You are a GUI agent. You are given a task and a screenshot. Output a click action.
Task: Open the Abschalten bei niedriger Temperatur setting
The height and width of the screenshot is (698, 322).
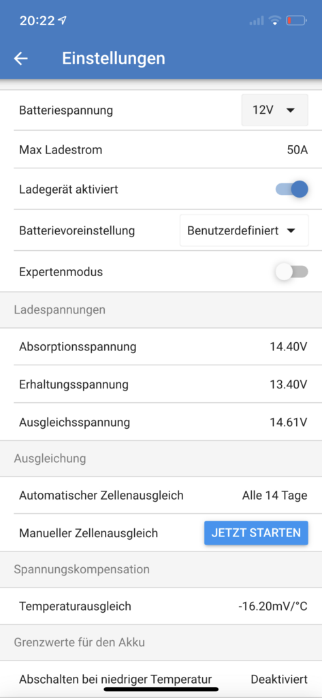click(x=161, y=680)
